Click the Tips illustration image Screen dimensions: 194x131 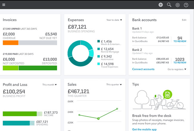[159, 100]
